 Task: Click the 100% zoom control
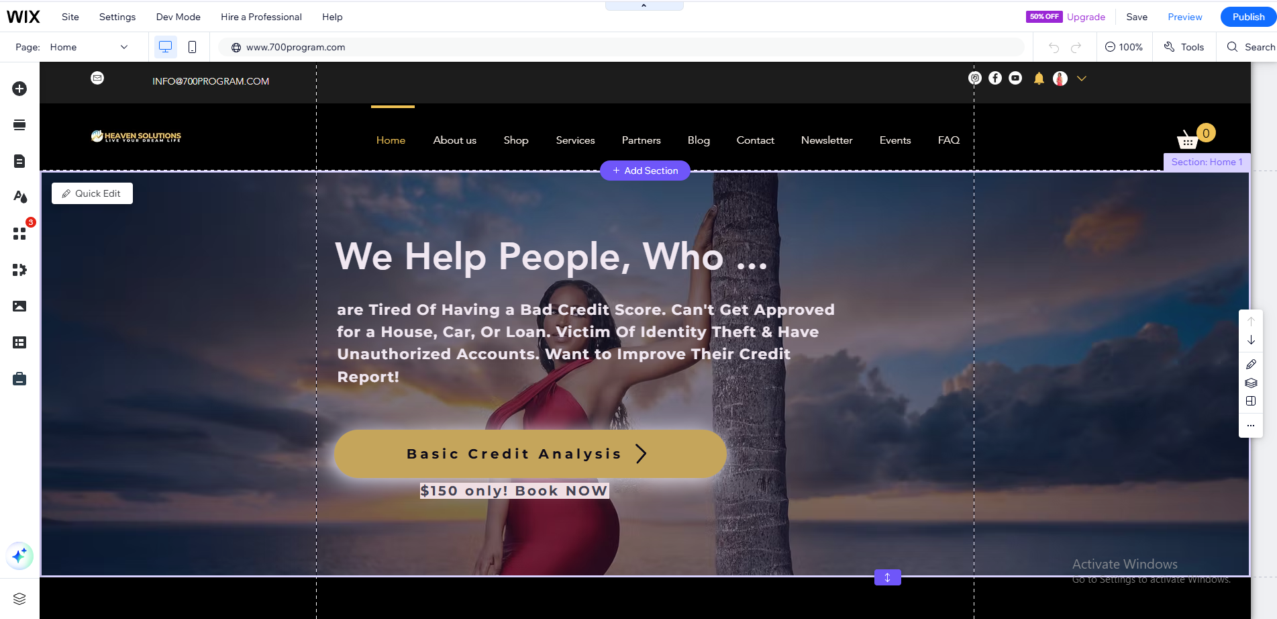click(x=1124, y=47)
